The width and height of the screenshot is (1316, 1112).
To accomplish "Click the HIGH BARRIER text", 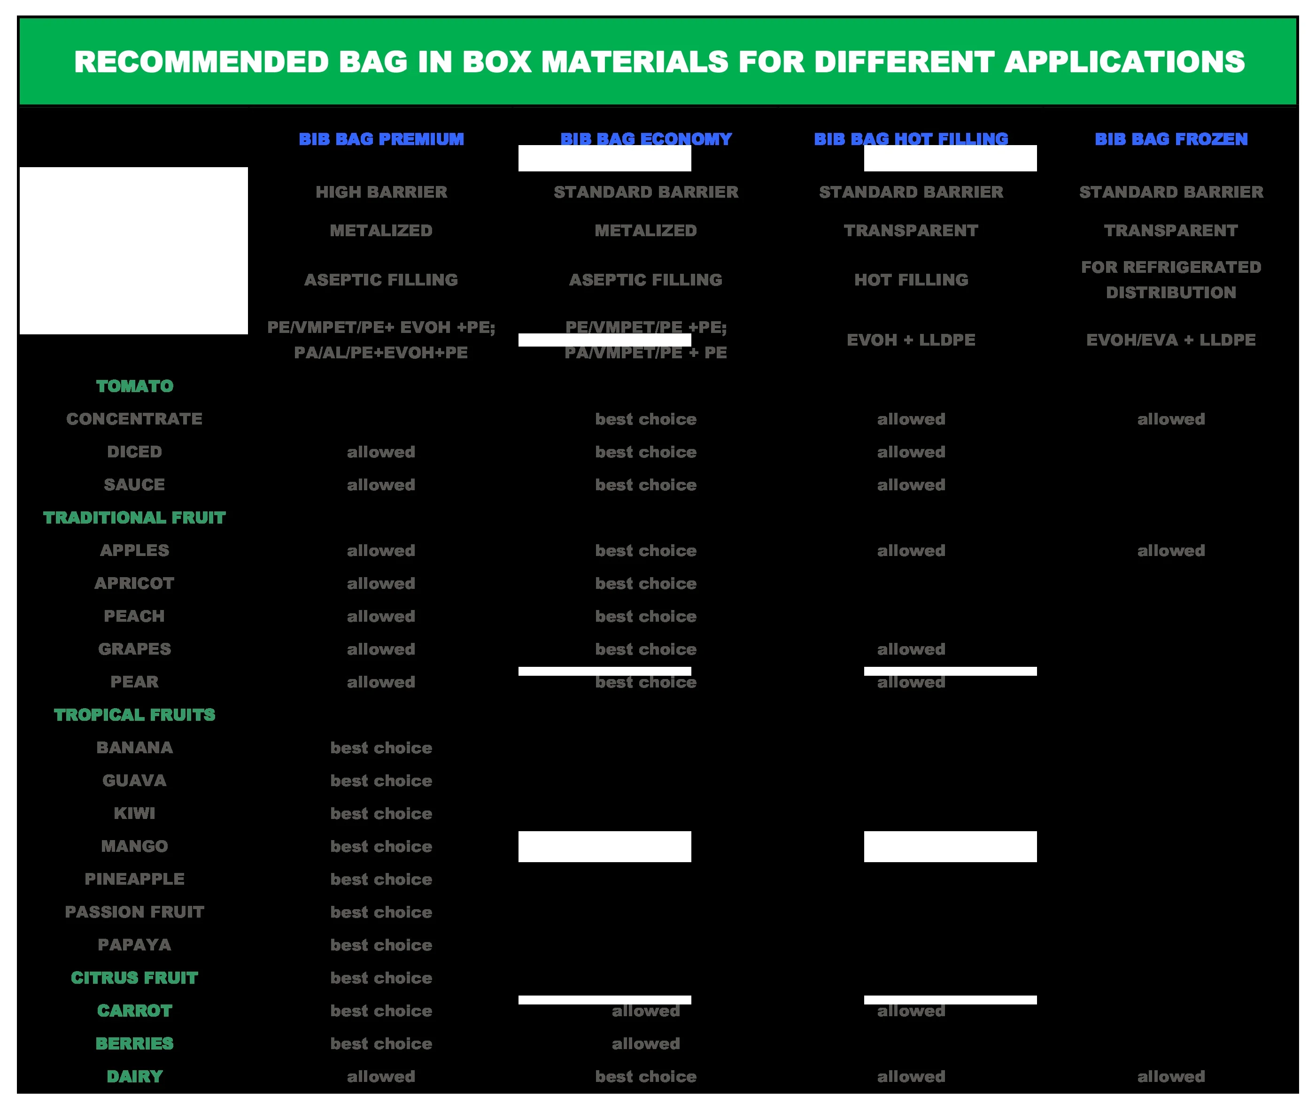I will click(x=381, y=192).
